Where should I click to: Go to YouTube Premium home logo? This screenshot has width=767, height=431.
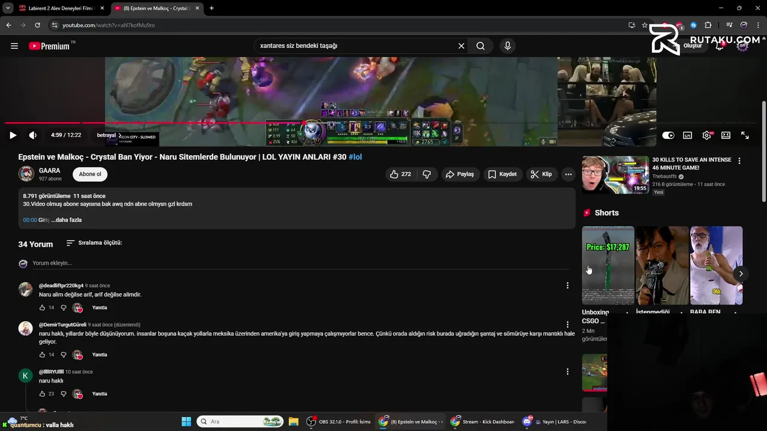coord(49,45)
